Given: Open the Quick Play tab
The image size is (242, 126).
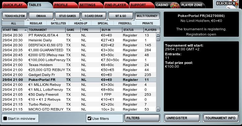Looking at the screenshot, I should [14, 5].
